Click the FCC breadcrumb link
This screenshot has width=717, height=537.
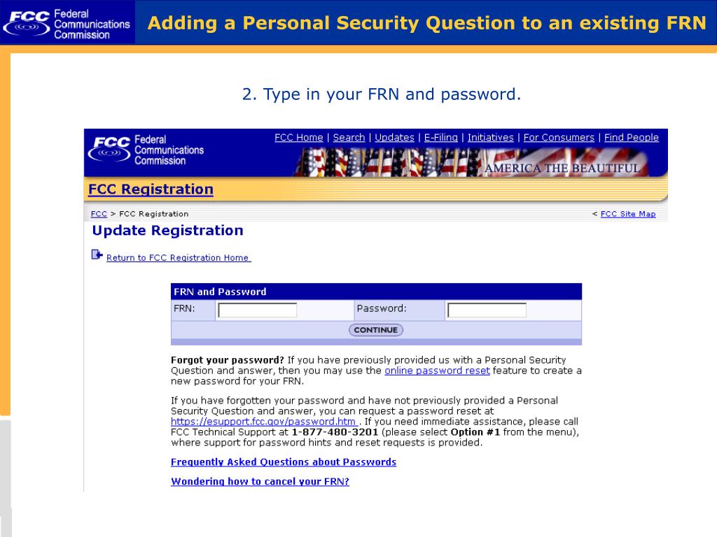point(99,214)
